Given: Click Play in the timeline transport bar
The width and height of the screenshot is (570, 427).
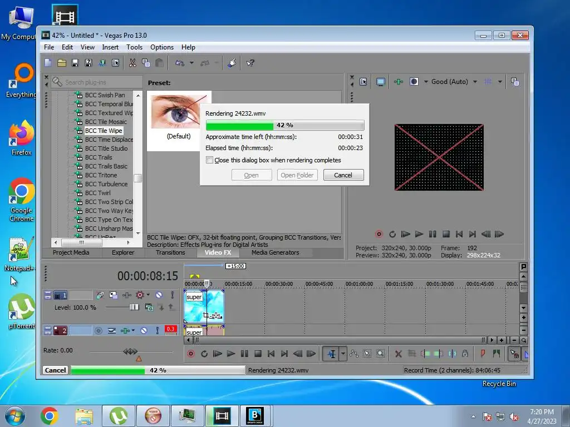Looking at the screenshot, I should point(231,353).
